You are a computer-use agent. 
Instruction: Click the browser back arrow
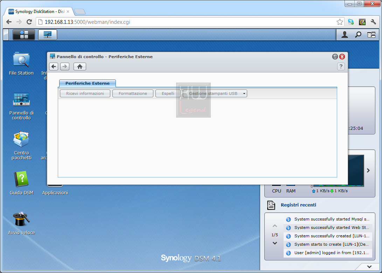click(x=9, y=22)
